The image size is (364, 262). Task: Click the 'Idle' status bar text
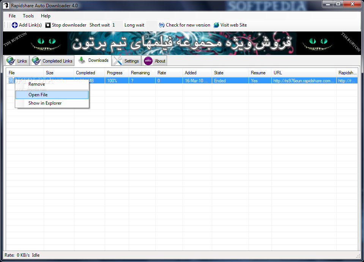coord(36,255)
